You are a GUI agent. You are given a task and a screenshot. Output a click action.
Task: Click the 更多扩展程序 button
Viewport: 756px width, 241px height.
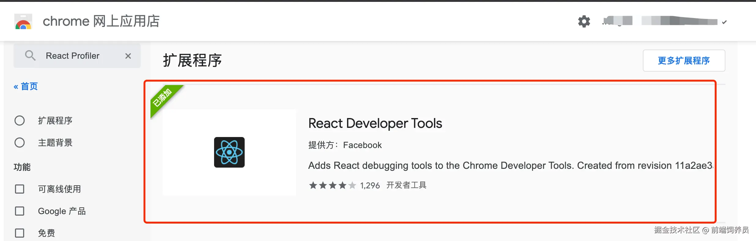684,61
